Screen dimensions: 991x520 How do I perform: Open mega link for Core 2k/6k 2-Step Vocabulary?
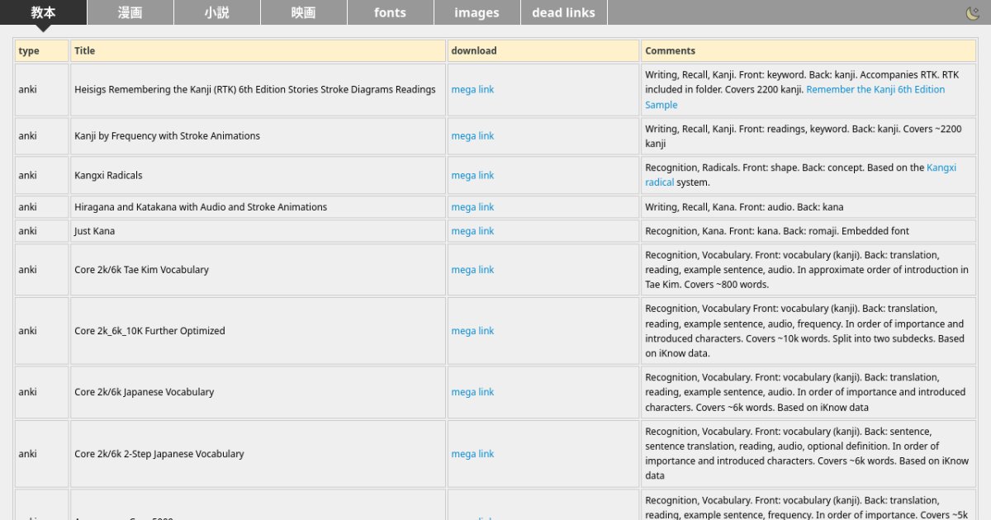472,453
